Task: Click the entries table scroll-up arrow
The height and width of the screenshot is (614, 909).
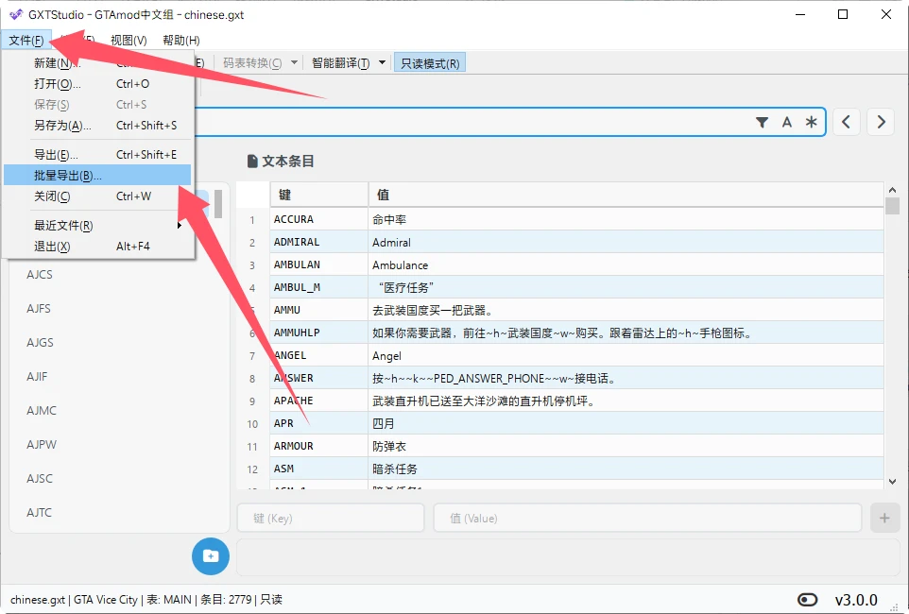Action: pyautogui.click(x=892, y=190)
